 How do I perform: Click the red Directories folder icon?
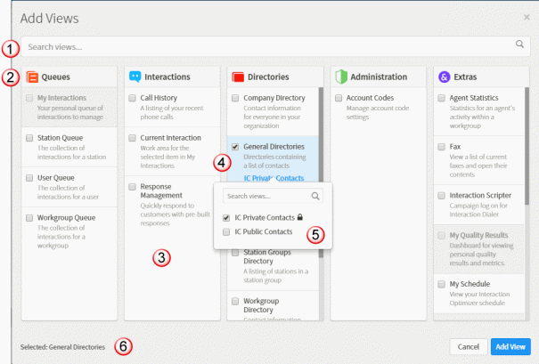point(238,77)
